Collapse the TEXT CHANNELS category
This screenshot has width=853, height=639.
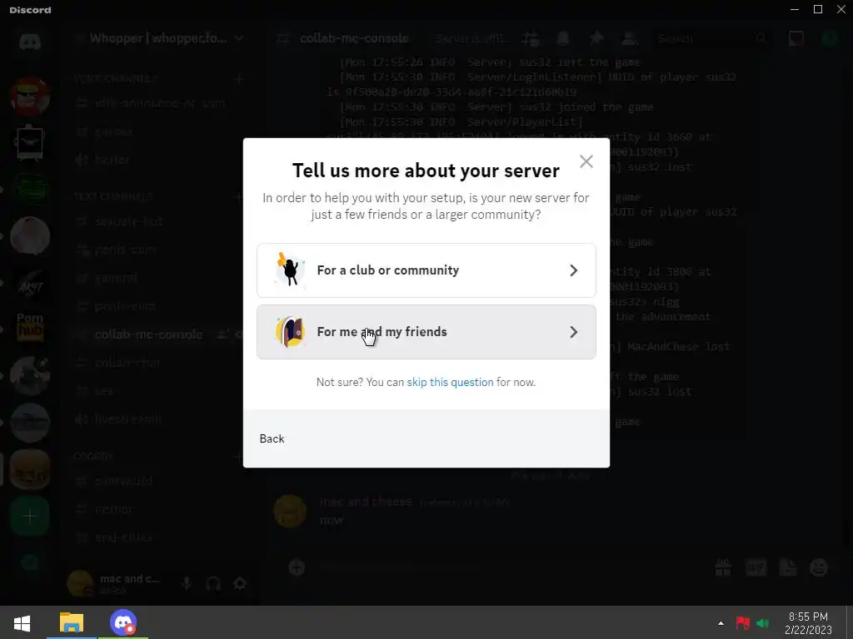(113, 196)
